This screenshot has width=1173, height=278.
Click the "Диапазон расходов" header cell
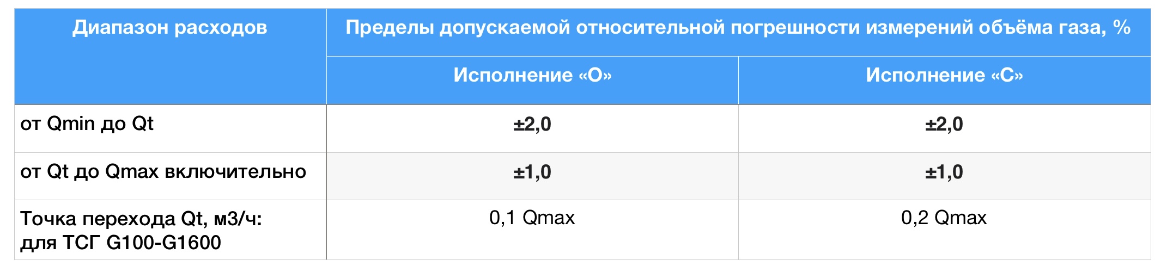point(169,27)
